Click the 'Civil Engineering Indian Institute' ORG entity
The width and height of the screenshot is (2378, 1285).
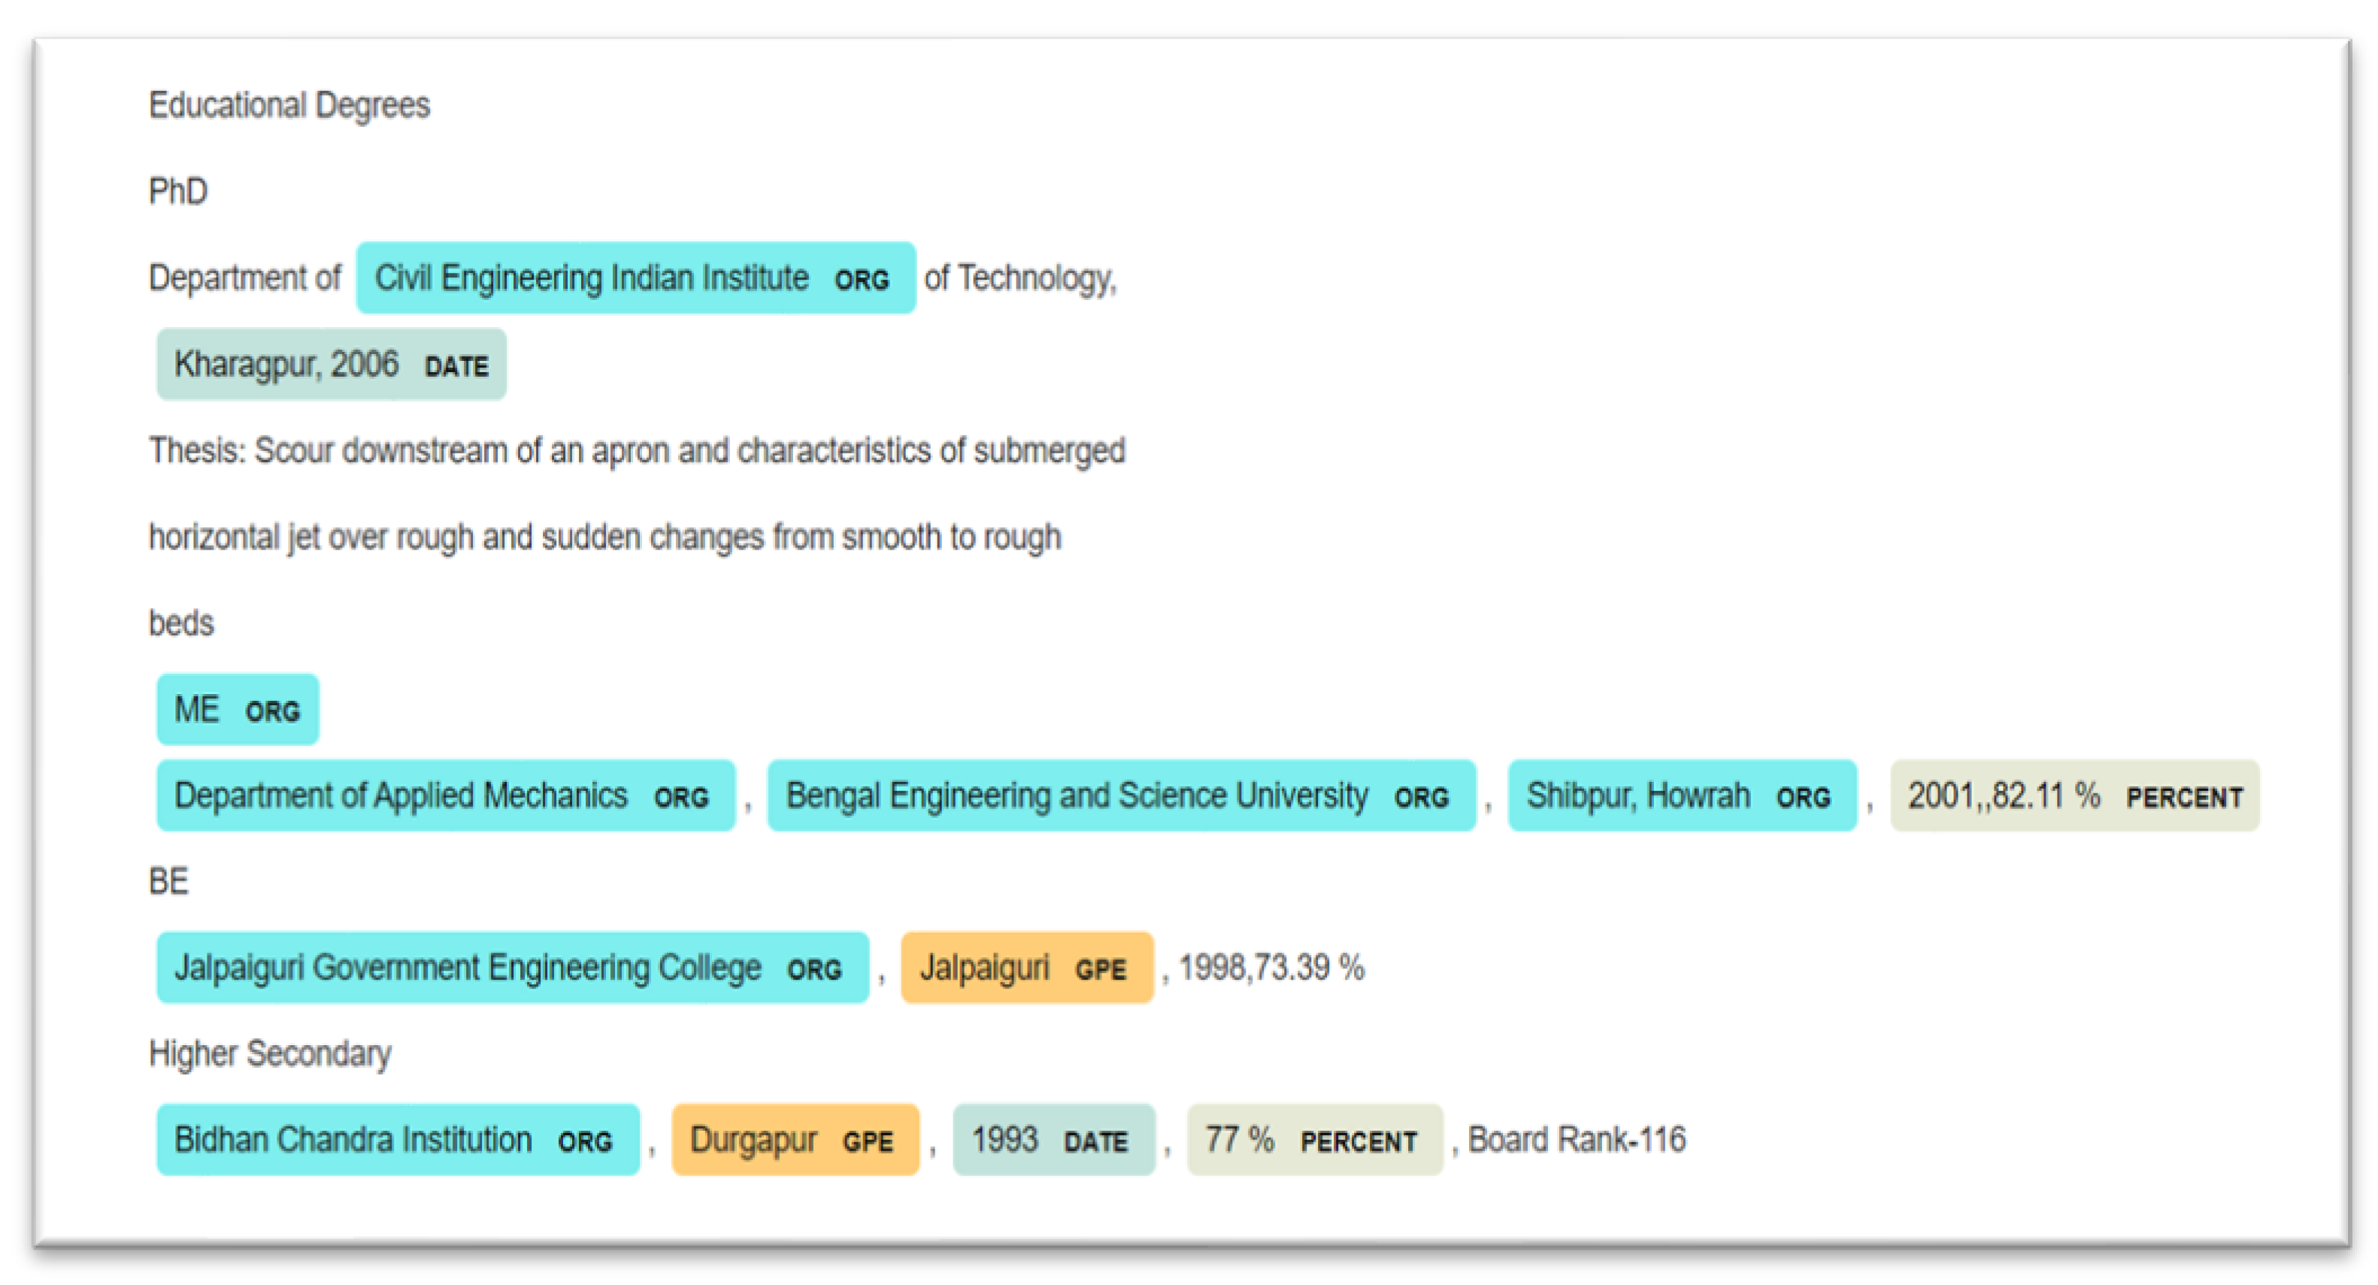tap(635, 278)
